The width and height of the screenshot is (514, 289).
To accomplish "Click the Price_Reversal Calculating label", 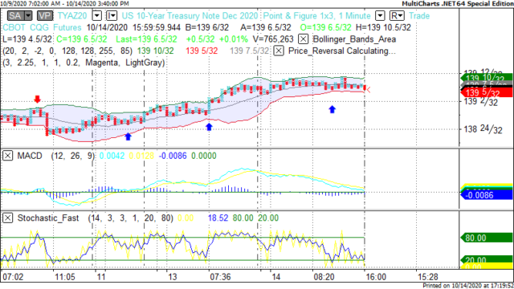I will tap(342, 51).
